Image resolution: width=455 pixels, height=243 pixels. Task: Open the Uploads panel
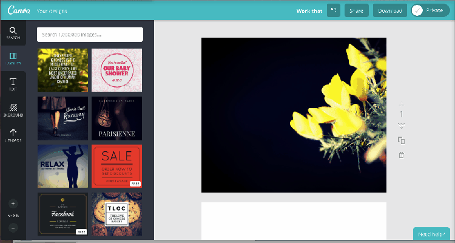13,135
